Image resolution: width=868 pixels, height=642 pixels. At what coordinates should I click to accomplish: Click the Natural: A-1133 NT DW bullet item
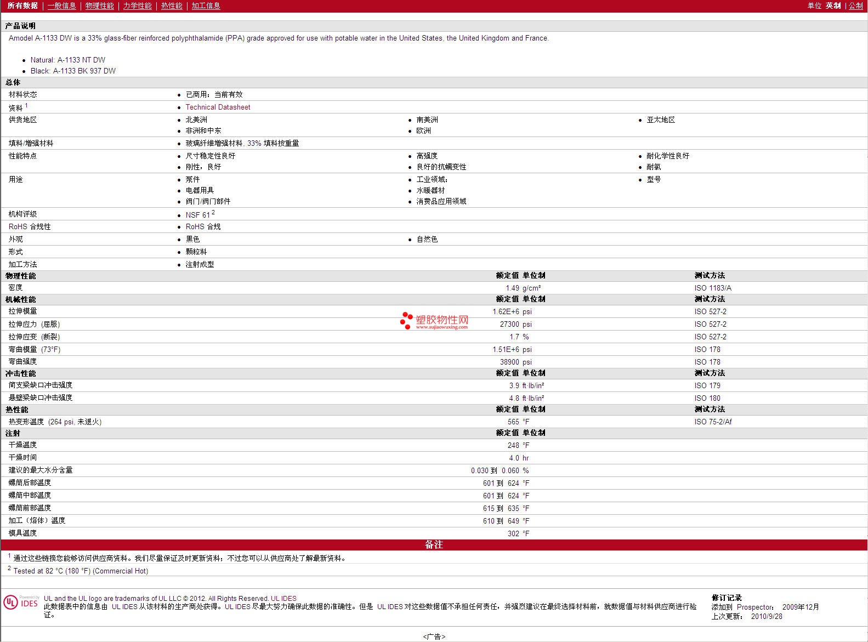tap(68, 60)
